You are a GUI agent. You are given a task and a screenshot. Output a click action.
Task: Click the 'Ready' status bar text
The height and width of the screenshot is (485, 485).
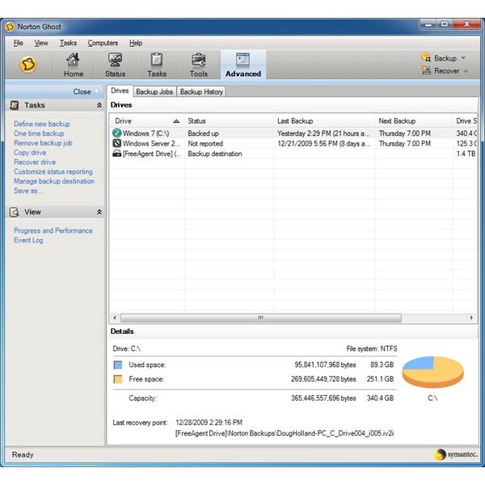coord(23,454)
